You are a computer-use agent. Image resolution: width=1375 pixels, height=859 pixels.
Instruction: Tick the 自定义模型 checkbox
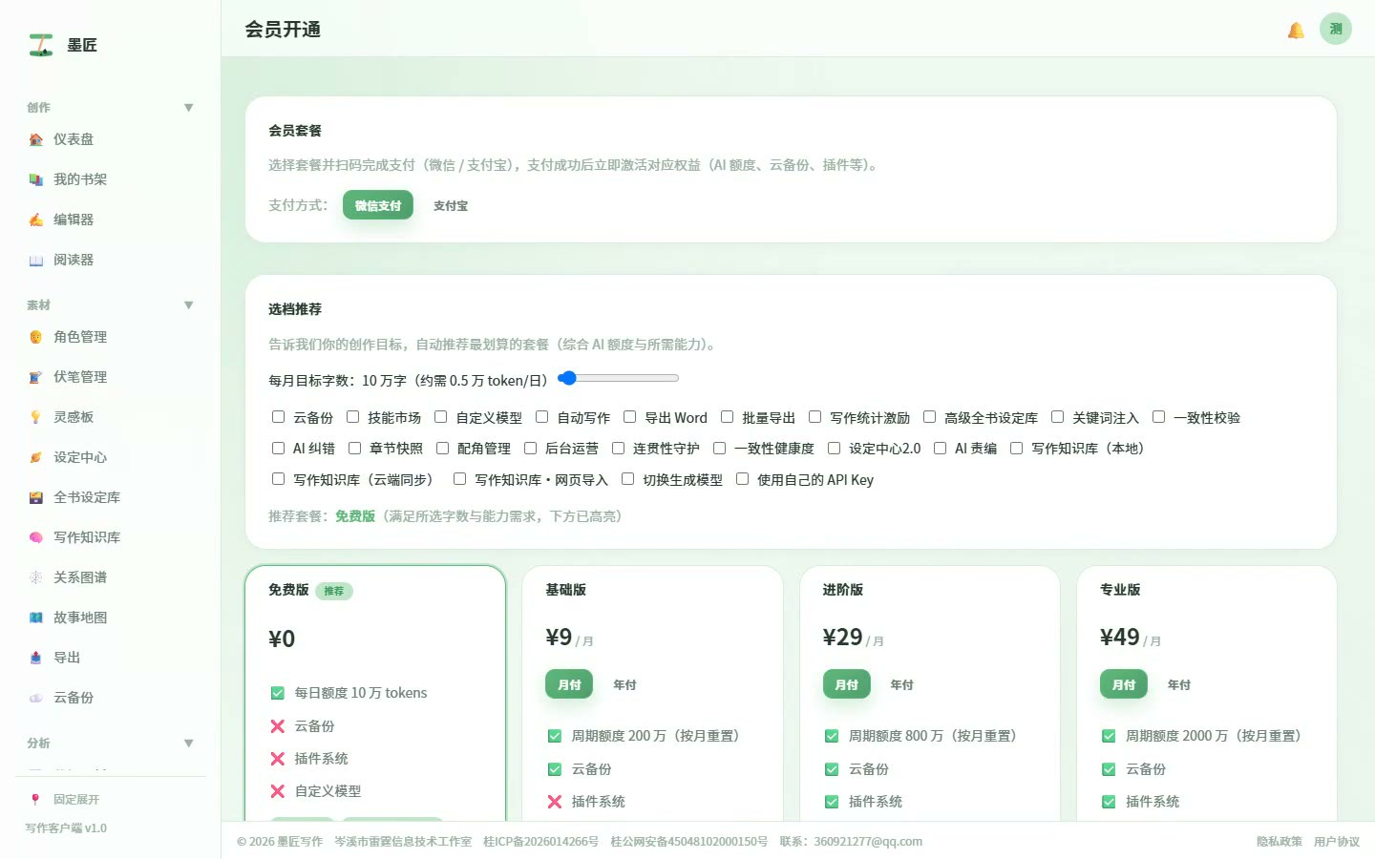pos(440,417)
